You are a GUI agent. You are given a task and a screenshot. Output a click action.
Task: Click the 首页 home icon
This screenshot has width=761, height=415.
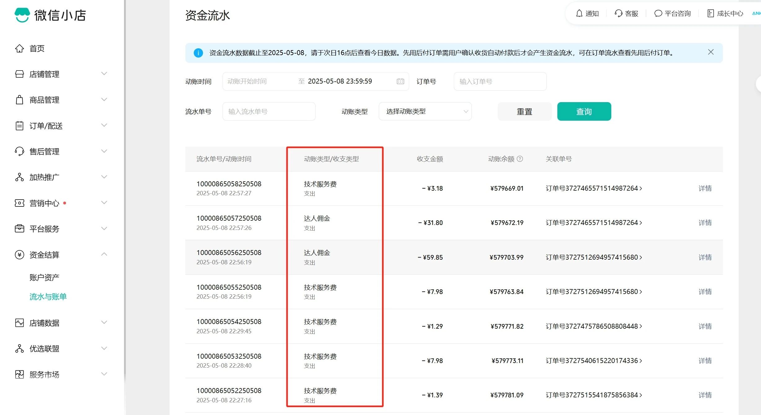click(x=20, y=49)
